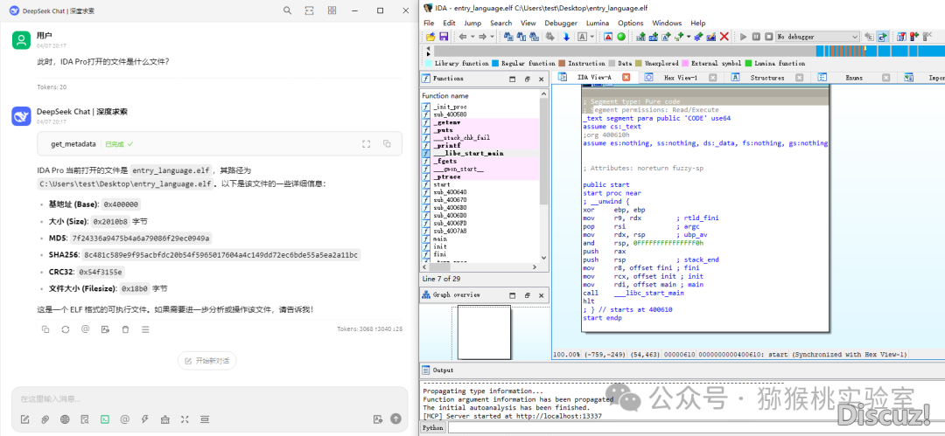Pause the process with the debugger pause icon
Image resolution: width=945 pixels, height=436 pixels.
756,37
